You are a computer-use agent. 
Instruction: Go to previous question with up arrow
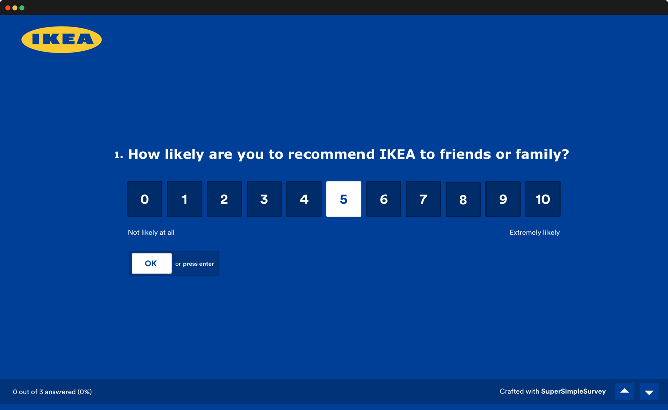tap(624, 391)
